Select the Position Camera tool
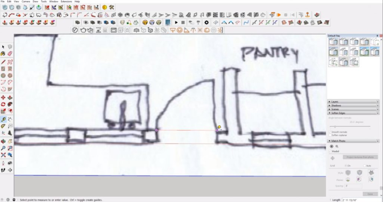The height and width of the screenshot is (202, 383). click(3, 163)
